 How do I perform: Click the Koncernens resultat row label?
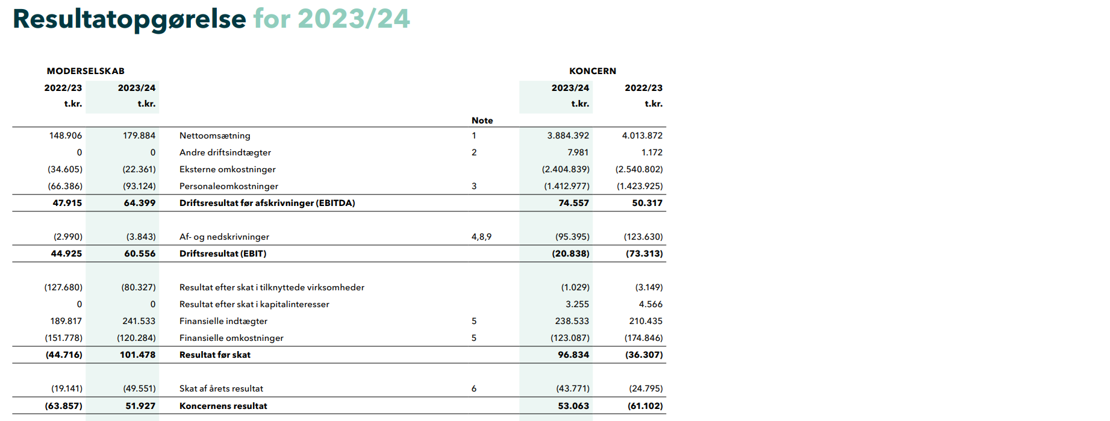[223, 406]
